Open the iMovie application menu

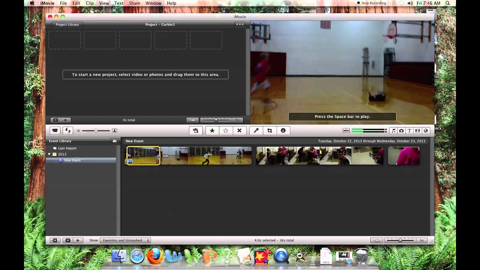pos(47,3)
